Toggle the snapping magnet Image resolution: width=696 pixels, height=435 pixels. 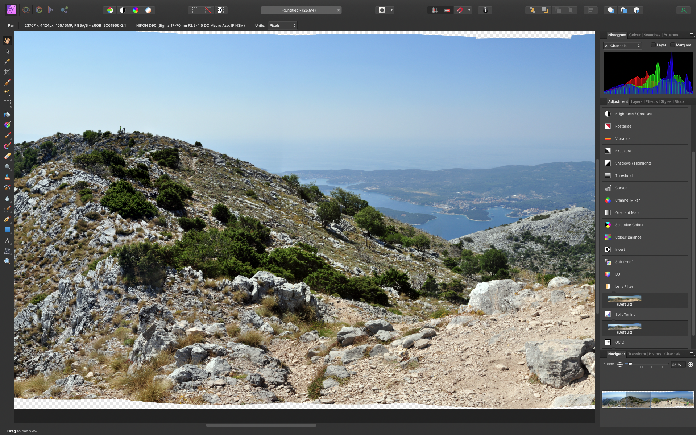coord(460,10)
